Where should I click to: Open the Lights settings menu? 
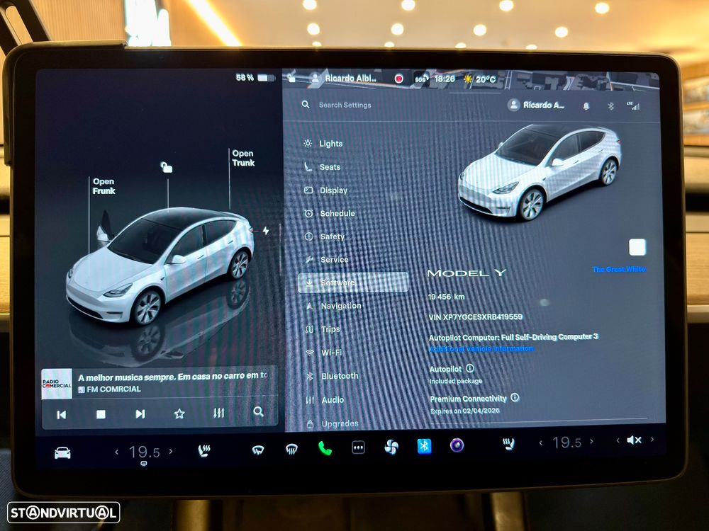(324, 144)
